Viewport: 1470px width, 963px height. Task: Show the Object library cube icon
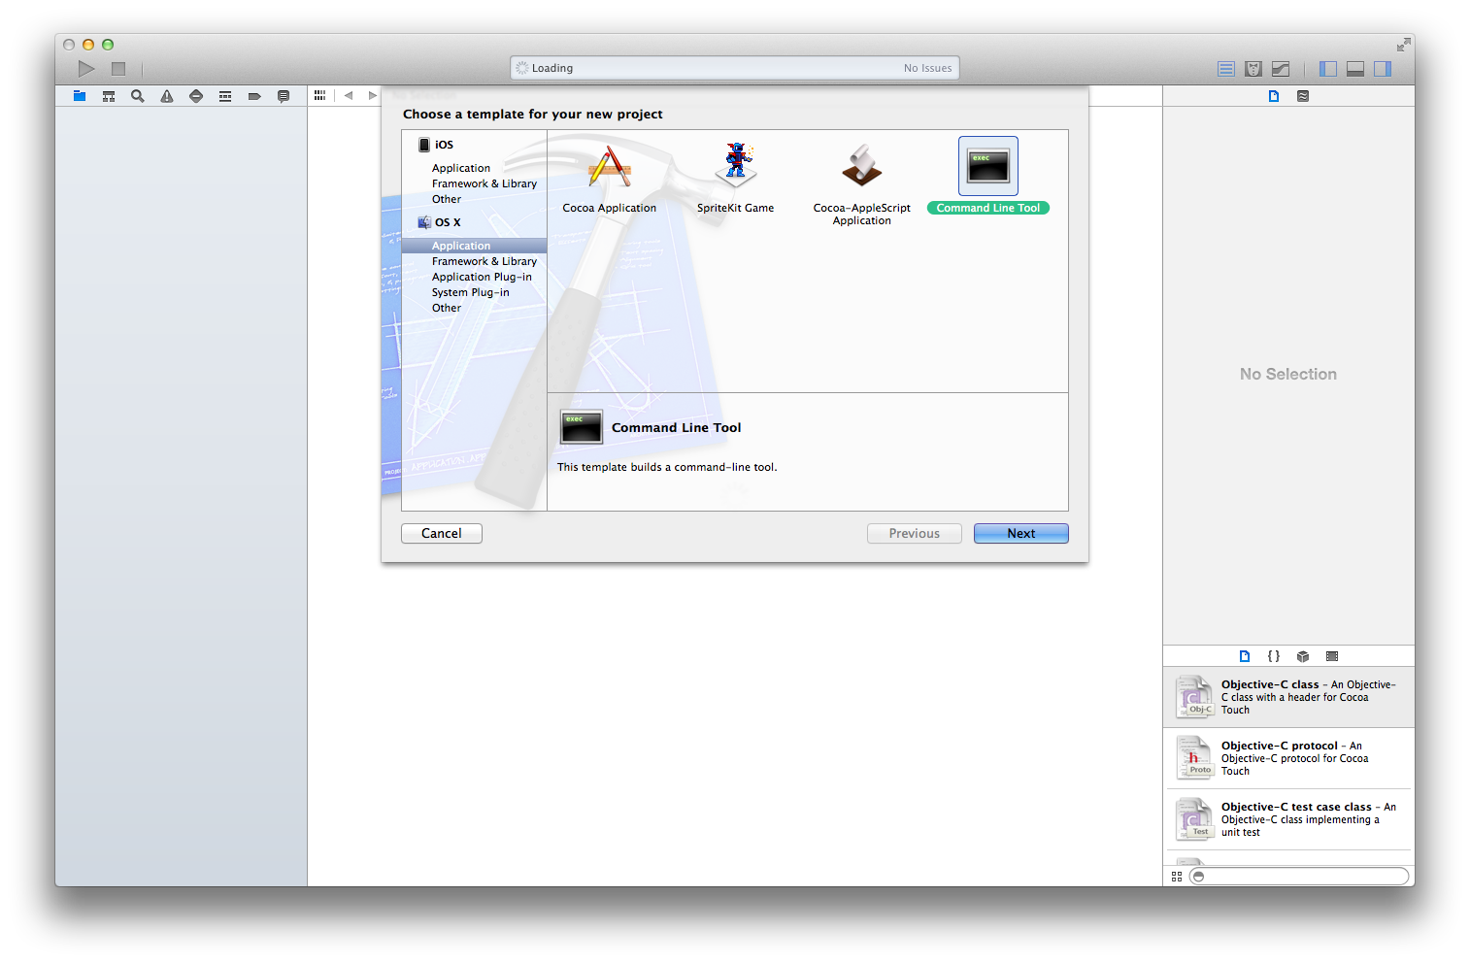tap(1303, 656)
